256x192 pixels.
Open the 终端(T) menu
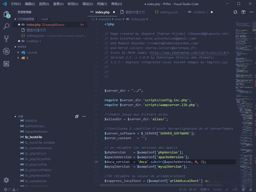(102, 4)
